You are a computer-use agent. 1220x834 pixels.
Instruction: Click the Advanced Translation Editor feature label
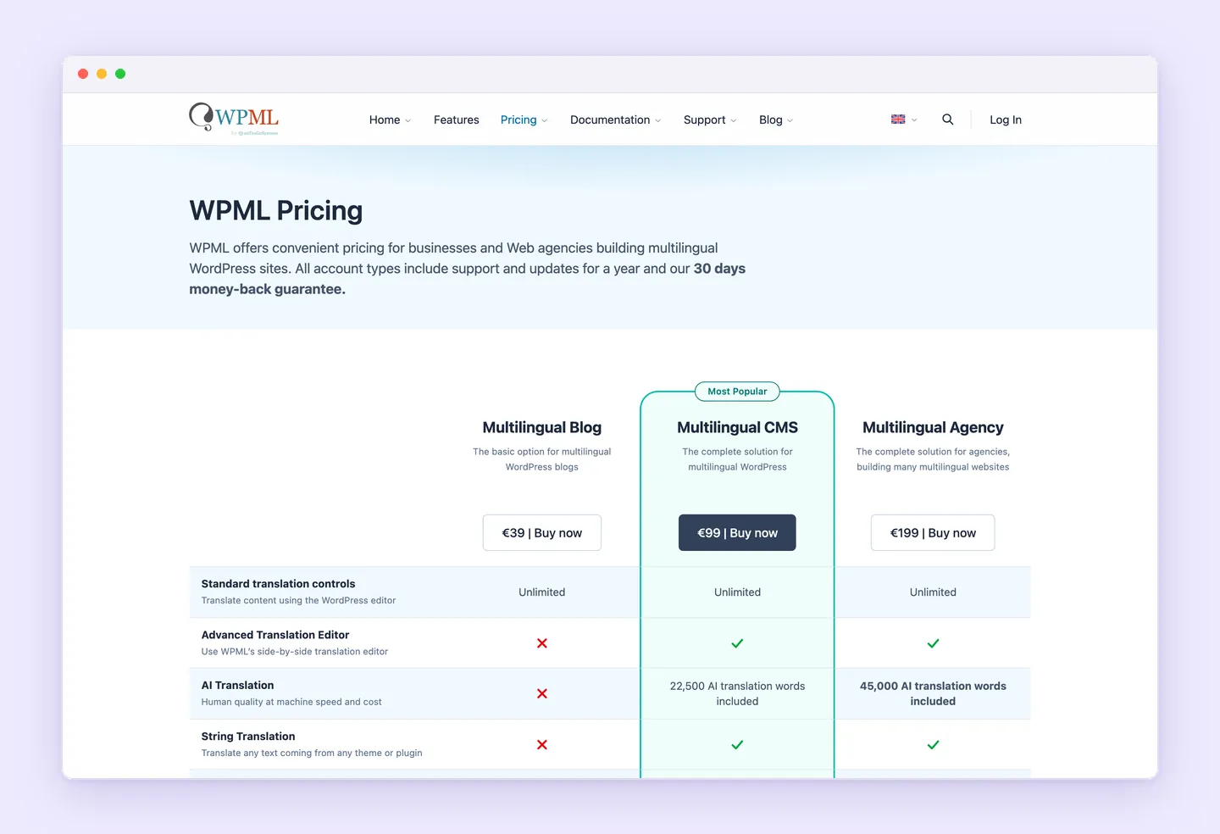click(x=275, y=635)
